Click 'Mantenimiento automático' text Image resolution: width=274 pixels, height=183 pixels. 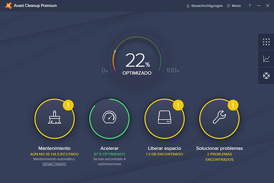[54, 159]
